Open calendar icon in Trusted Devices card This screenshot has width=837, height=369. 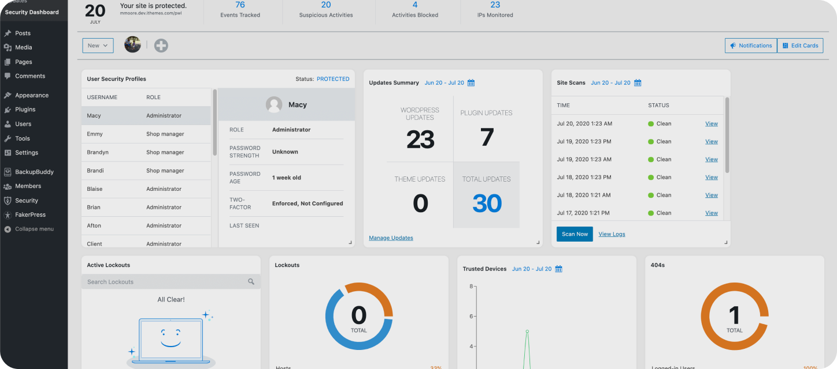coord(559,269)
